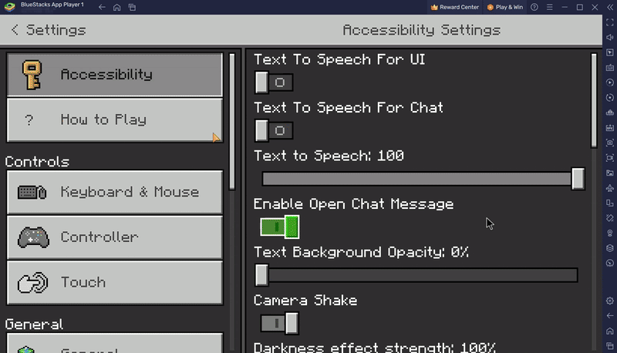The height and width of the screenshot is (353, 617).
Task: Open the Reward Center
Action: (455, 7)
